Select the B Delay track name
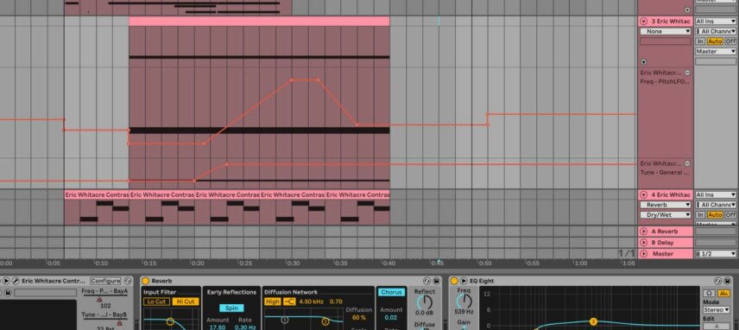The image size is (739, 330). (663, 243)
